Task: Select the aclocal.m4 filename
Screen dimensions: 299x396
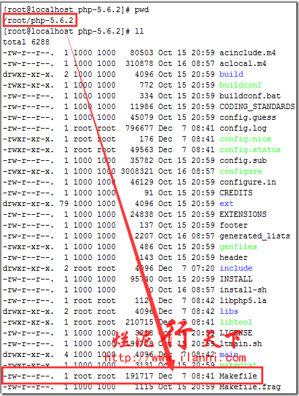Action: [242, 63]
